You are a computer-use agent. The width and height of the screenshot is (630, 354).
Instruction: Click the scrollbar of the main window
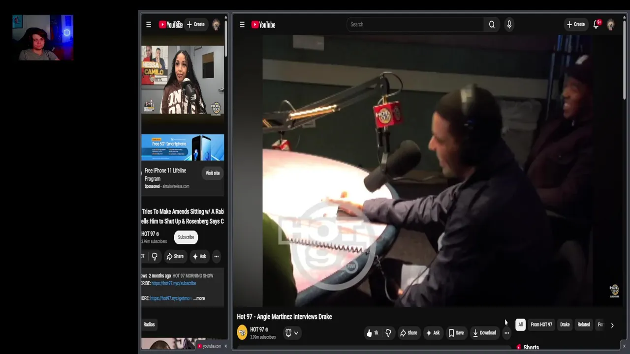(624, 59)
